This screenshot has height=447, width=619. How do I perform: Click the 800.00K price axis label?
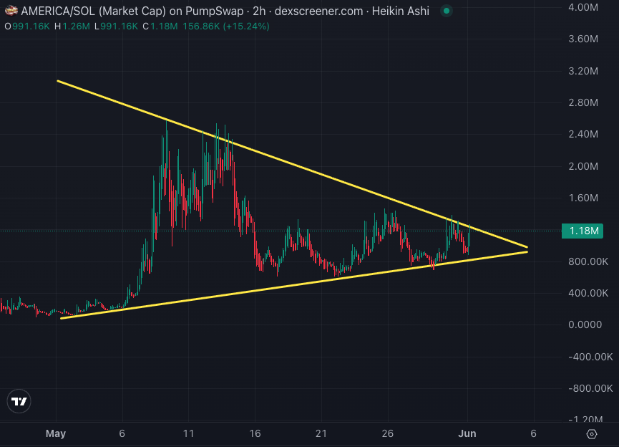tap(588, 261)
